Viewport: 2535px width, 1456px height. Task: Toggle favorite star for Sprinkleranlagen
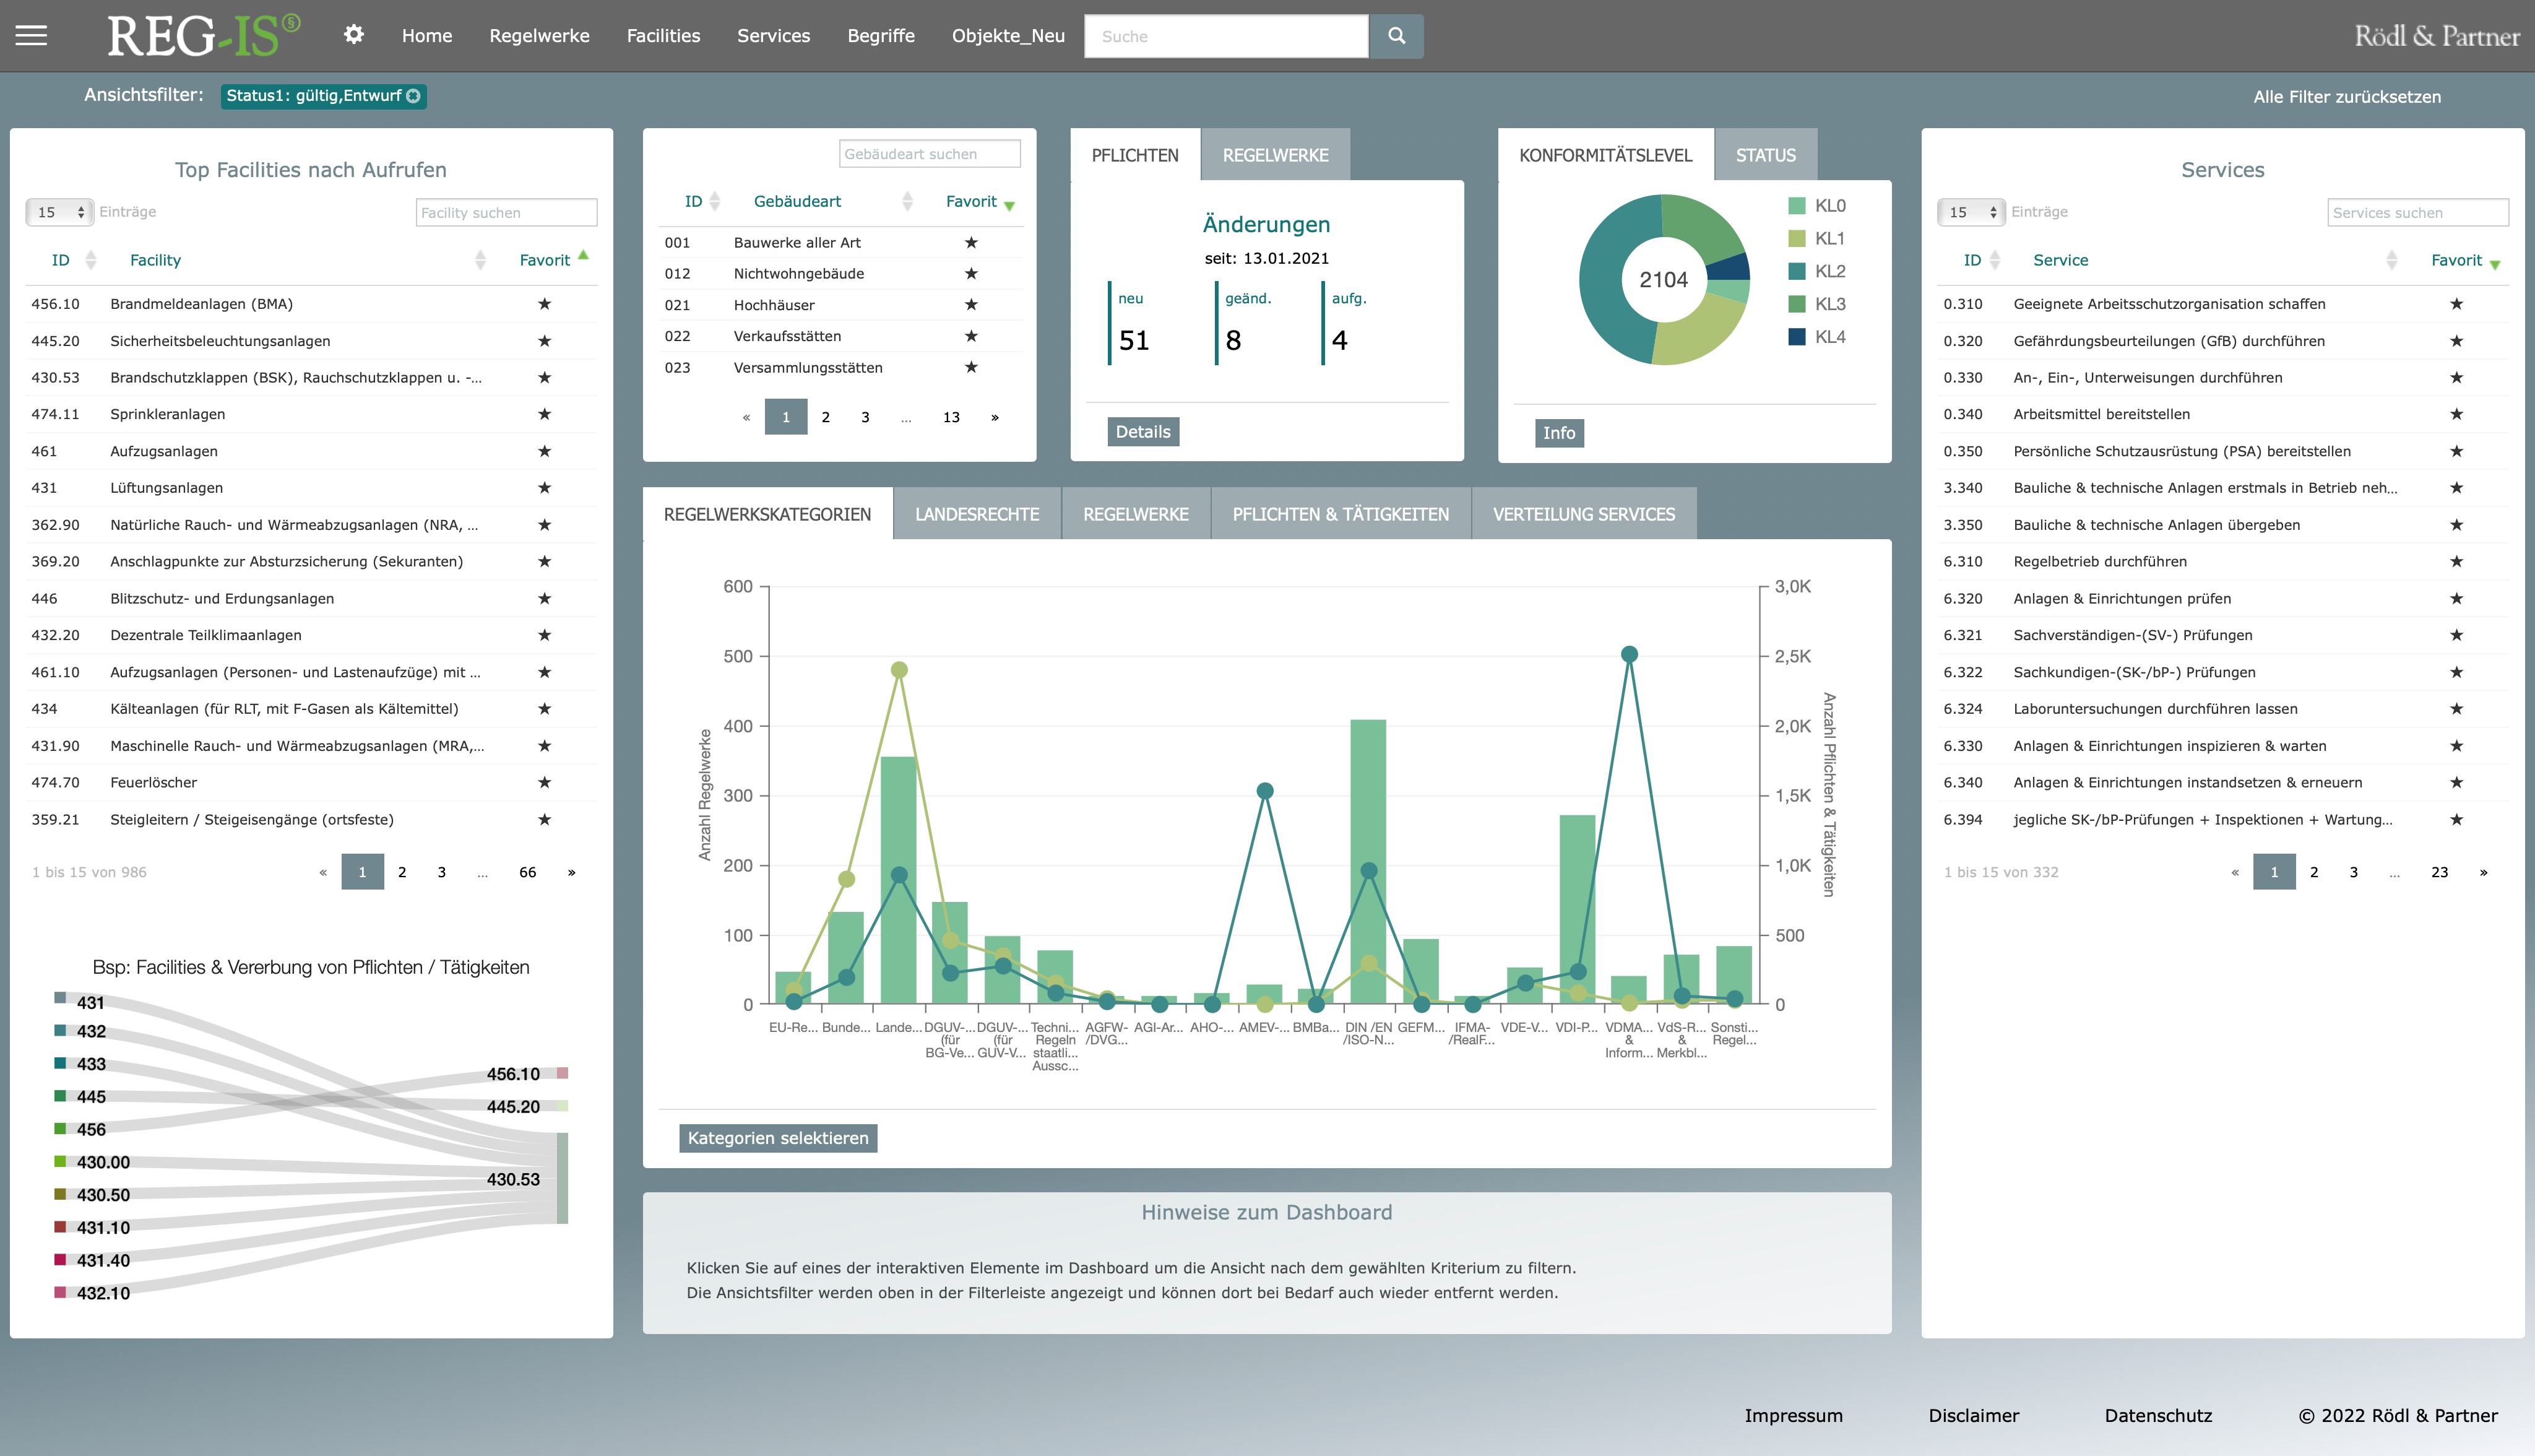545,414
